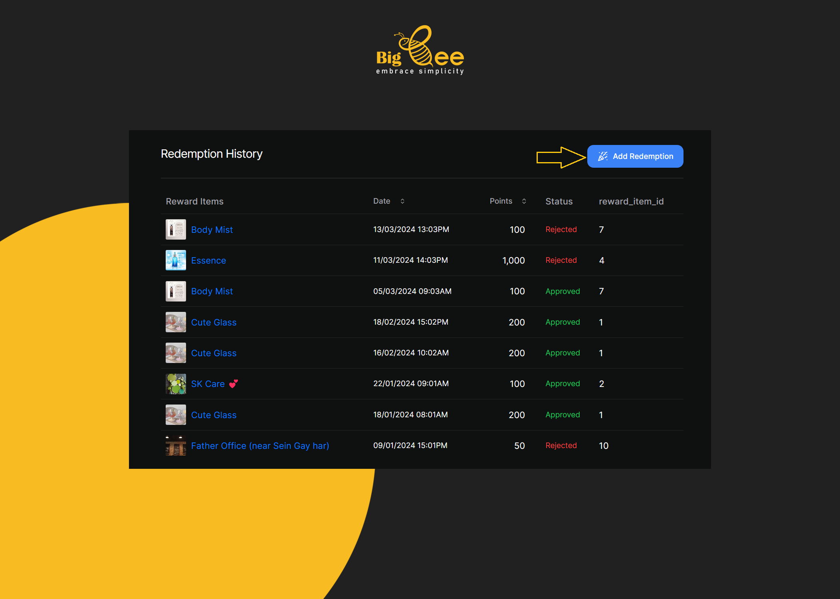Click the Reward Items column header
Viewport: 840px width, 599px height.
pos(194,201)
